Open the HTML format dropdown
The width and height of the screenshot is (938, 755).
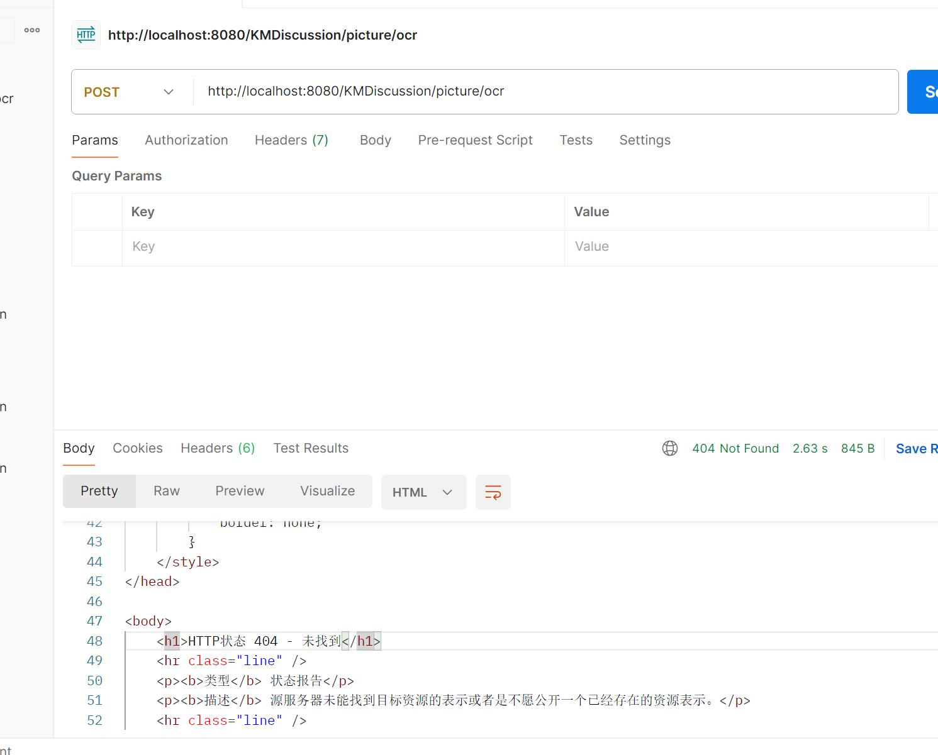(423, 492)
